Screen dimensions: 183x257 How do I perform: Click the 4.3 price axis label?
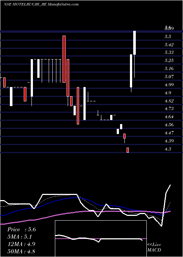(x=168, y=149)
